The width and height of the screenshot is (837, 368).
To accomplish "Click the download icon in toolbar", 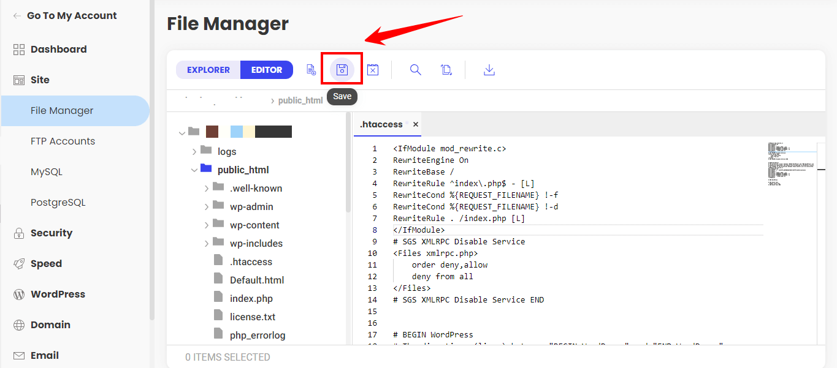I will click(489, 70).
